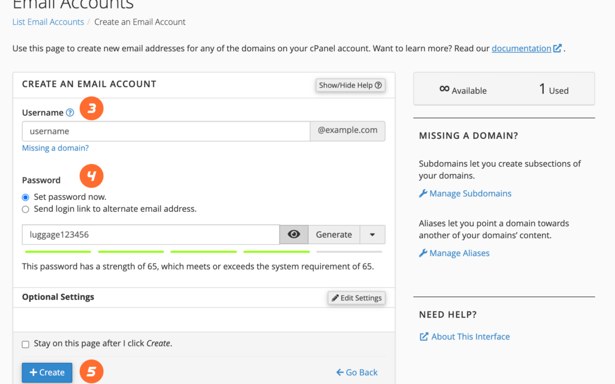Click the @example.com domain label
This screenshot has width=615, height=384.
pyautogui.click(x=347, y=131)
